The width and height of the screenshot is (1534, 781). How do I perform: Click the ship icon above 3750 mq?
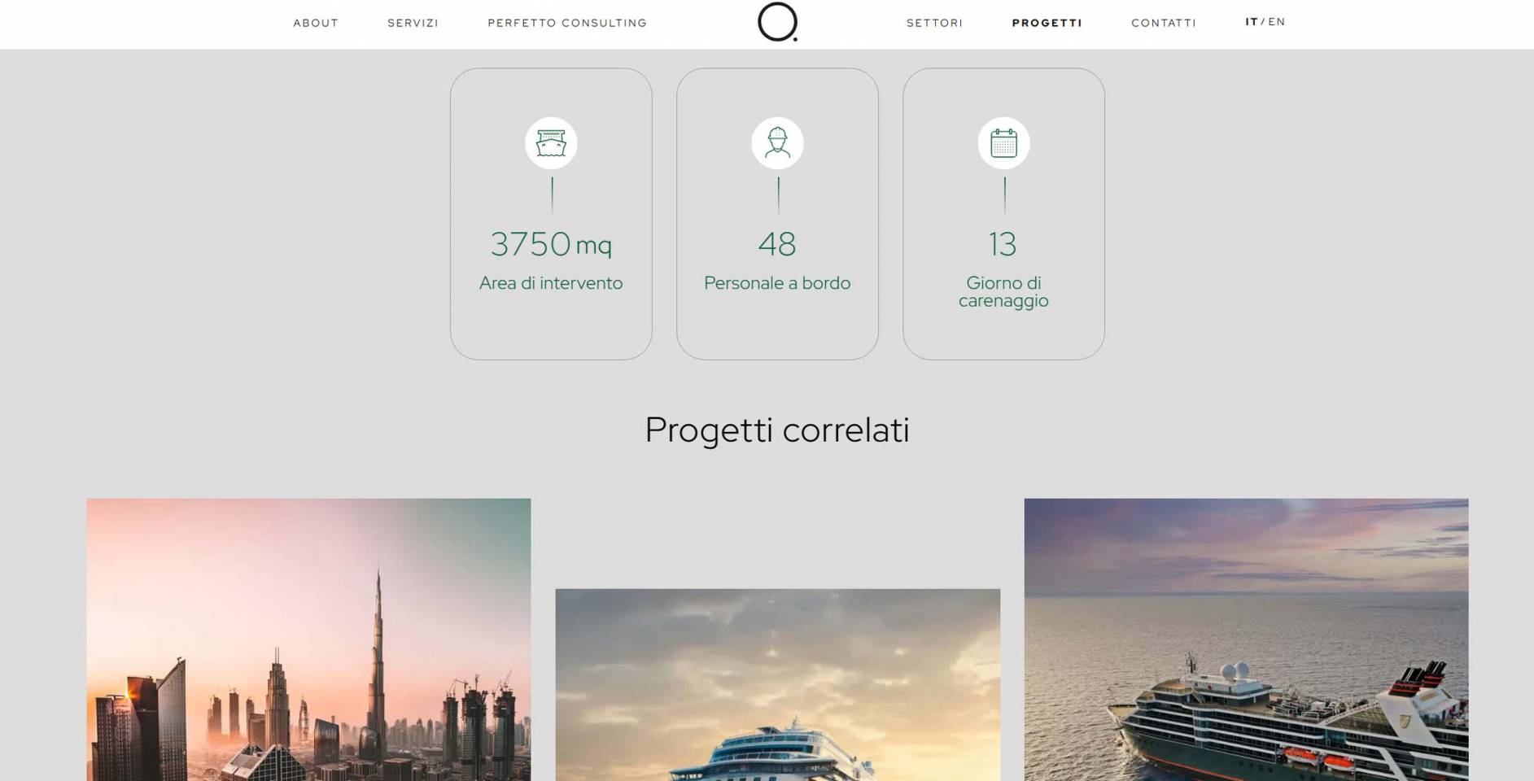point(551,143)
